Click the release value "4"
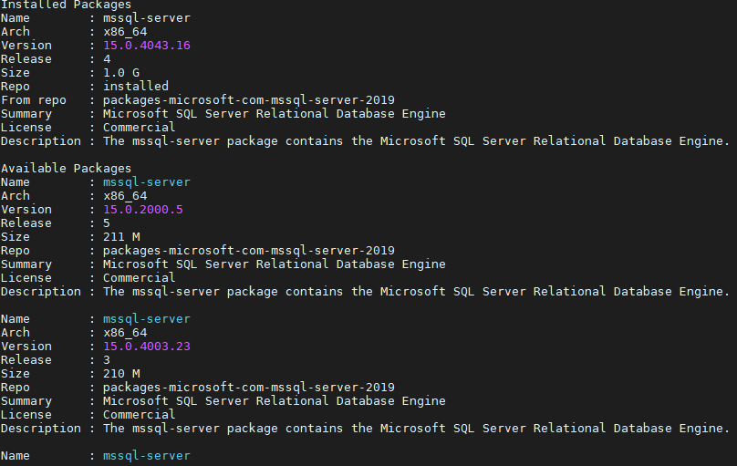Image resolution: width=737 pixels, height=466 pixels. pyautogui.click(x=107, y=59)
